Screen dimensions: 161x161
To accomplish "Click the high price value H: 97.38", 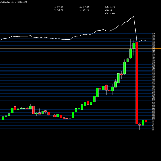I will (84, 7).
